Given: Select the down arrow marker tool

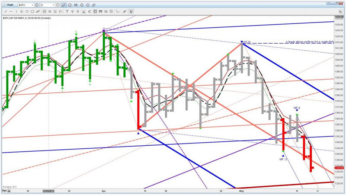Looking at the screenshot, I should pyautogui.click(x=78, y=11).
